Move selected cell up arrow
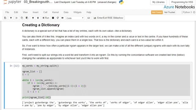 [x=33, y=18]
